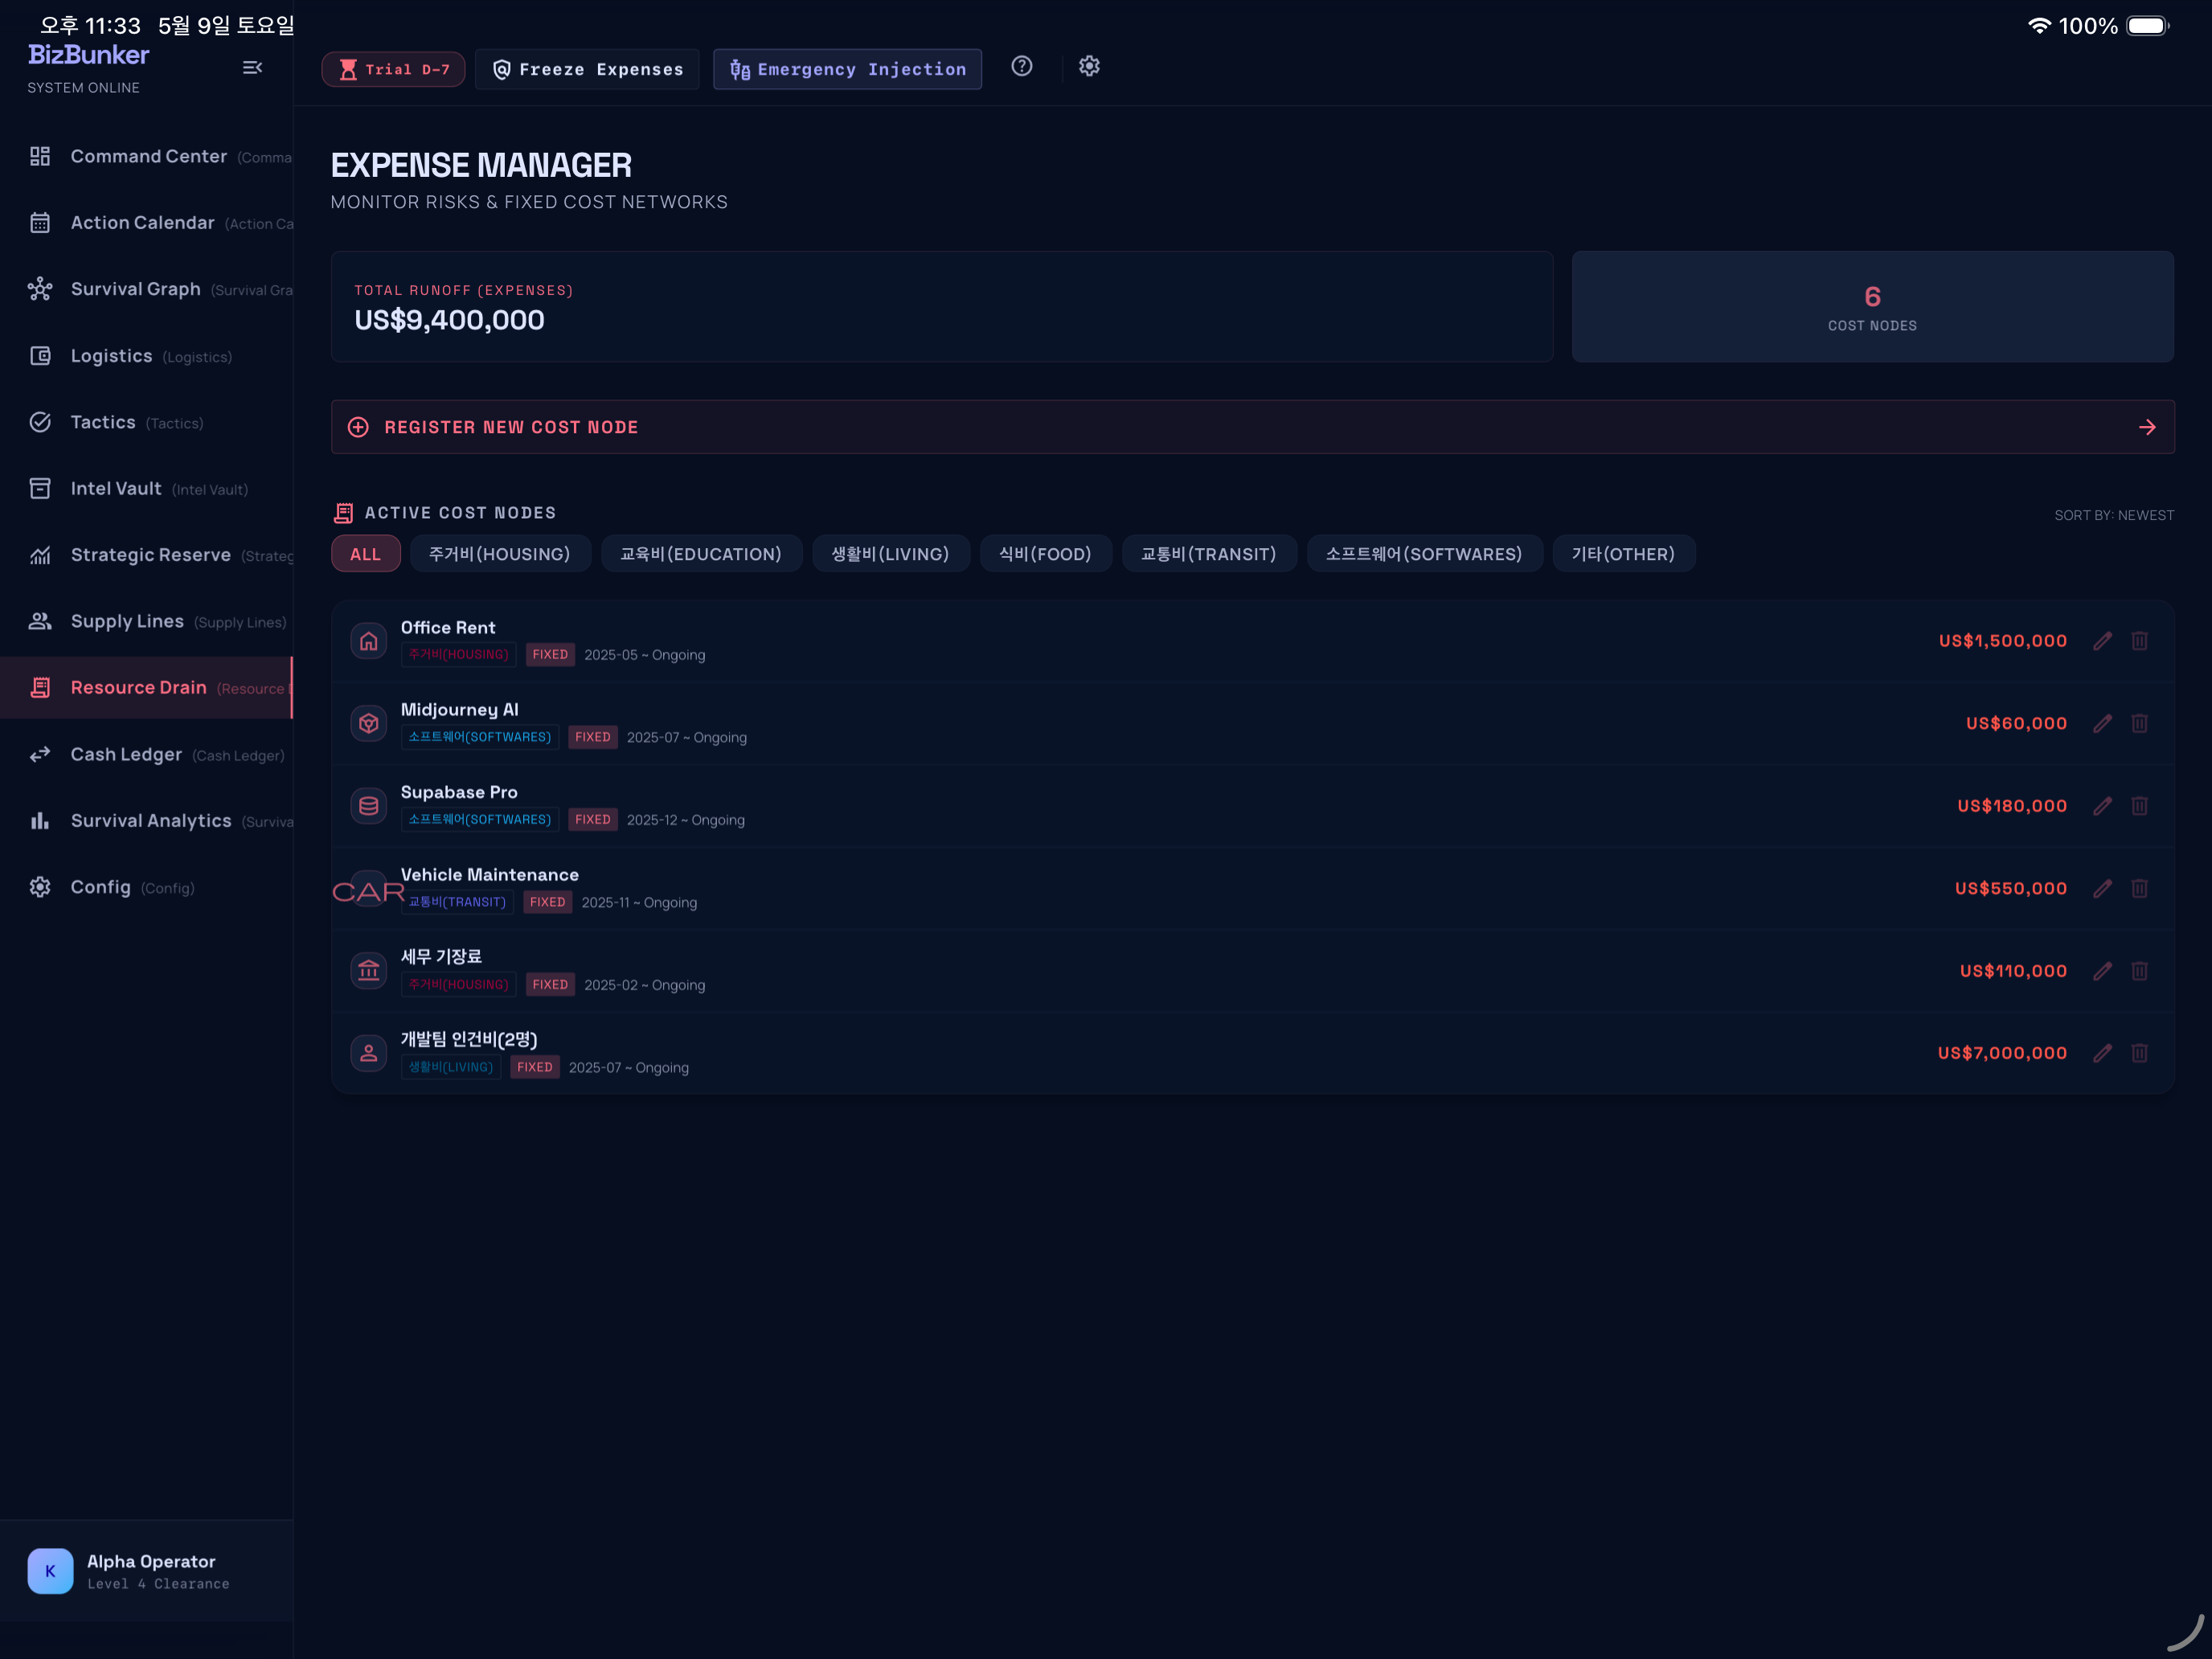Filter by 식비(FOOD) category
Image resolution: width=2212 pixels, height=1659 pixels.
click(1045, 554)
